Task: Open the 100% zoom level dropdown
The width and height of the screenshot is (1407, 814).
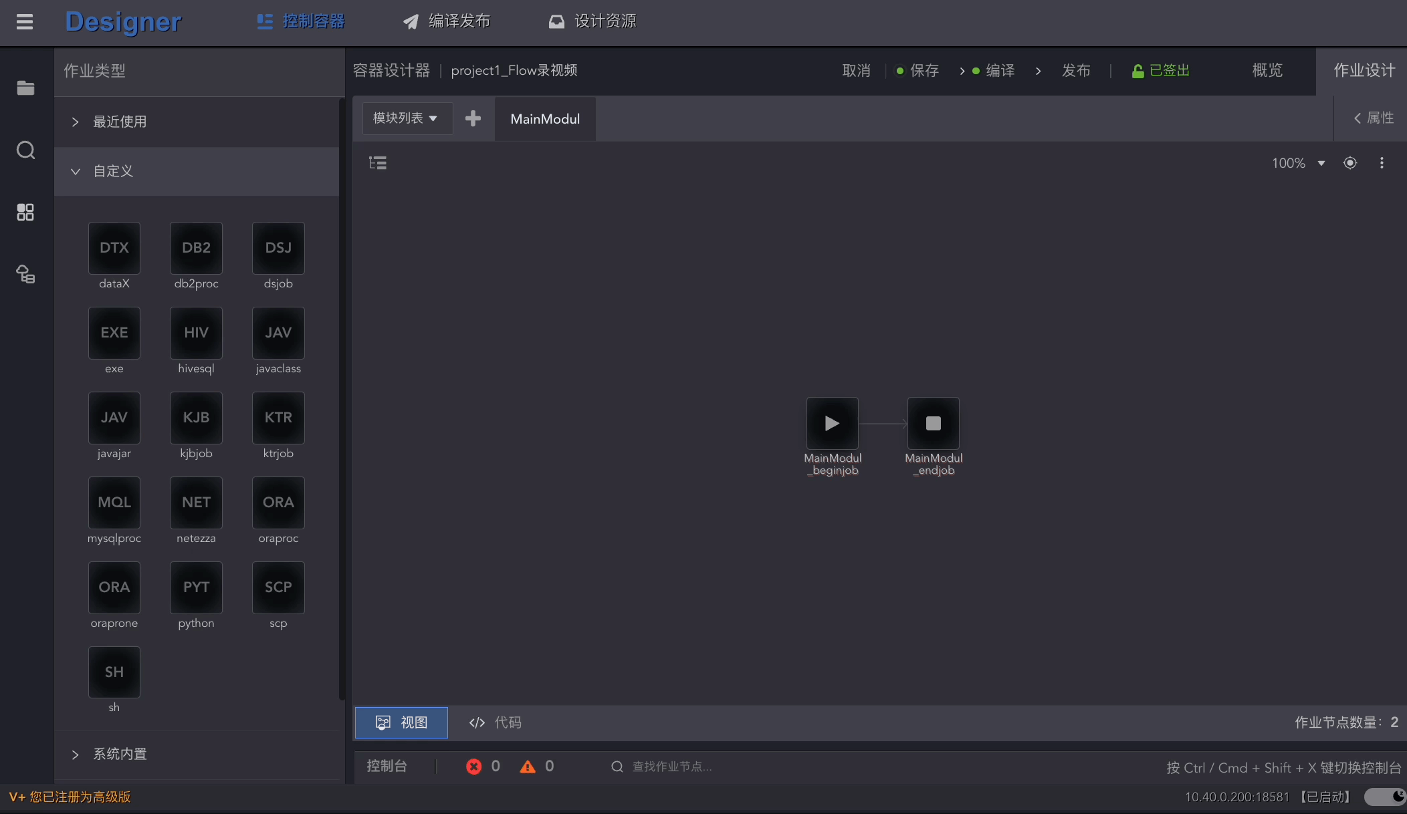Action: [x=1298, y=163]
